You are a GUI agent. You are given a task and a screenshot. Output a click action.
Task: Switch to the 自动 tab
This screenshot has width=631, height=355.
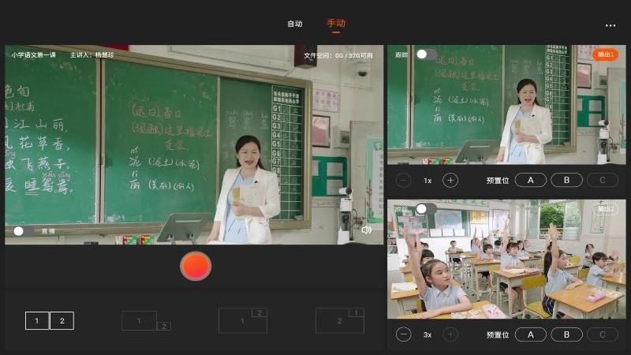[x=294, y=24]
